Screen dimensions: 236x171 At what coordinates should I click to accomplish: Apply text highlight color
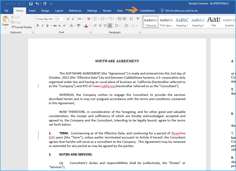(78, 26)
